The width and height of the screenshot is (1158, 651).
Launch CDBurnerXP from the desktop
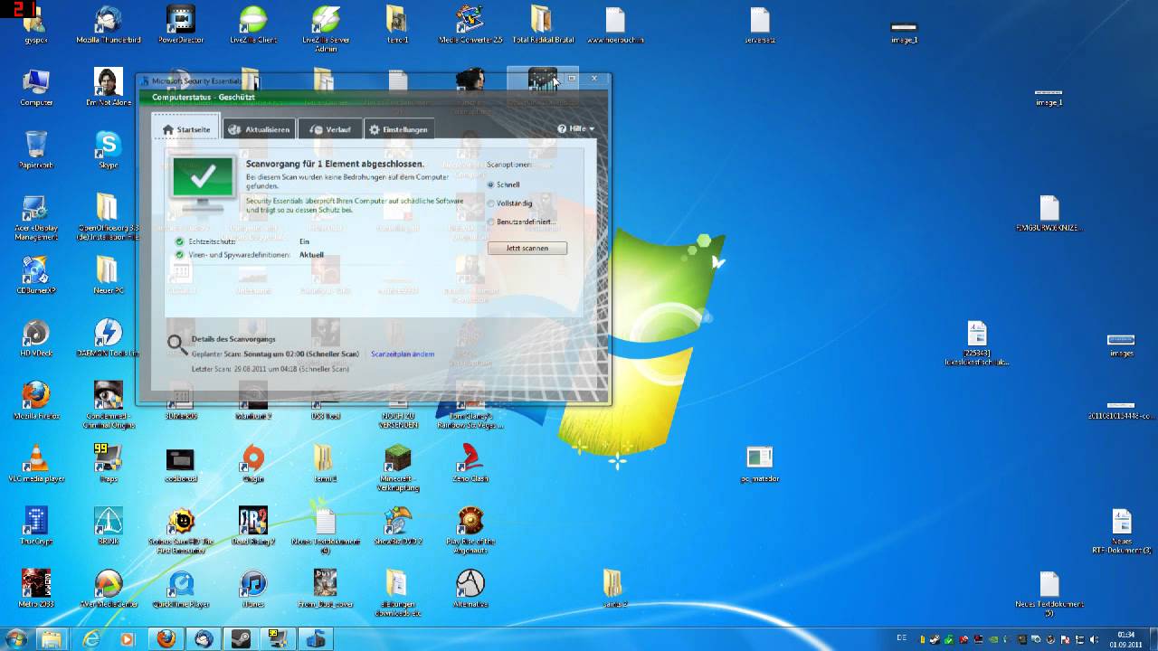pyautogui.click(x=36, y=275)
